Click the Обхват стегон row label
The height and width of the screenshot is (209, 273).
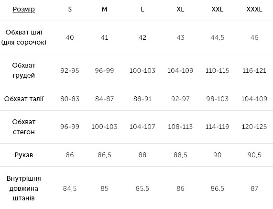tap(24, 127)
